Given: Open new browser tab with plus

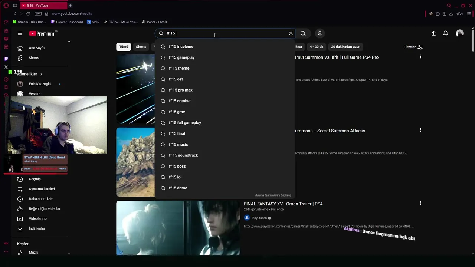Looking at the screenshot, I should 70,6.
